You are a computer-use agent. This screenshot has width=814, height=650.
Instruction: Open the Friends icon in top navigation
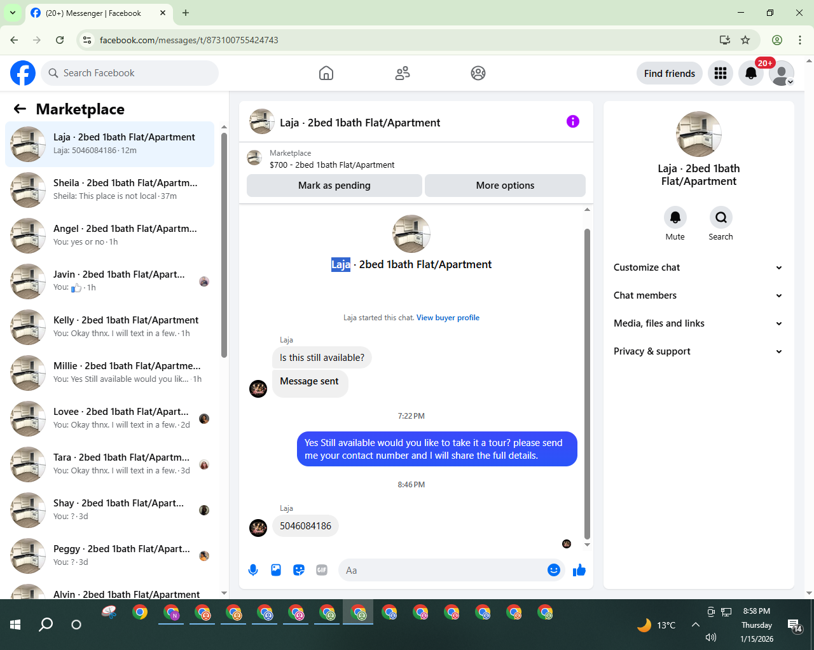pos(403,73)
